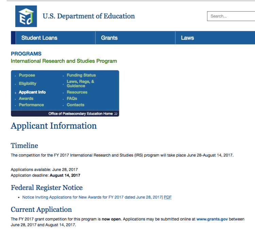Open the FAQs page
This screenshot has width=255, height=234.
[x=72, y=98]
